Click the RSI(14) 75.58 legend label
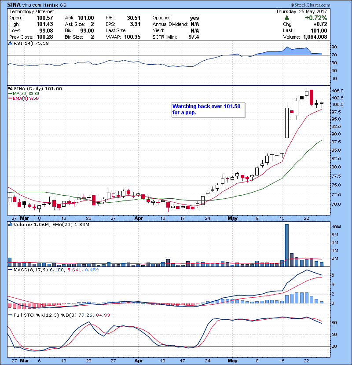This screenshot has width=352, height=365. pyautogui.click(x=31, y=43)
